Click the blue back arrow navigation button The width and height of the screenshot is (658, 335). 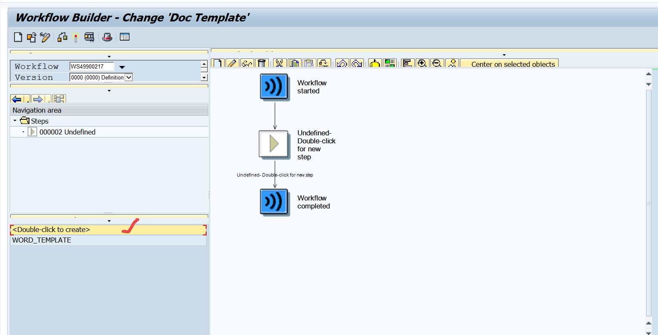[x=17, y=99]
